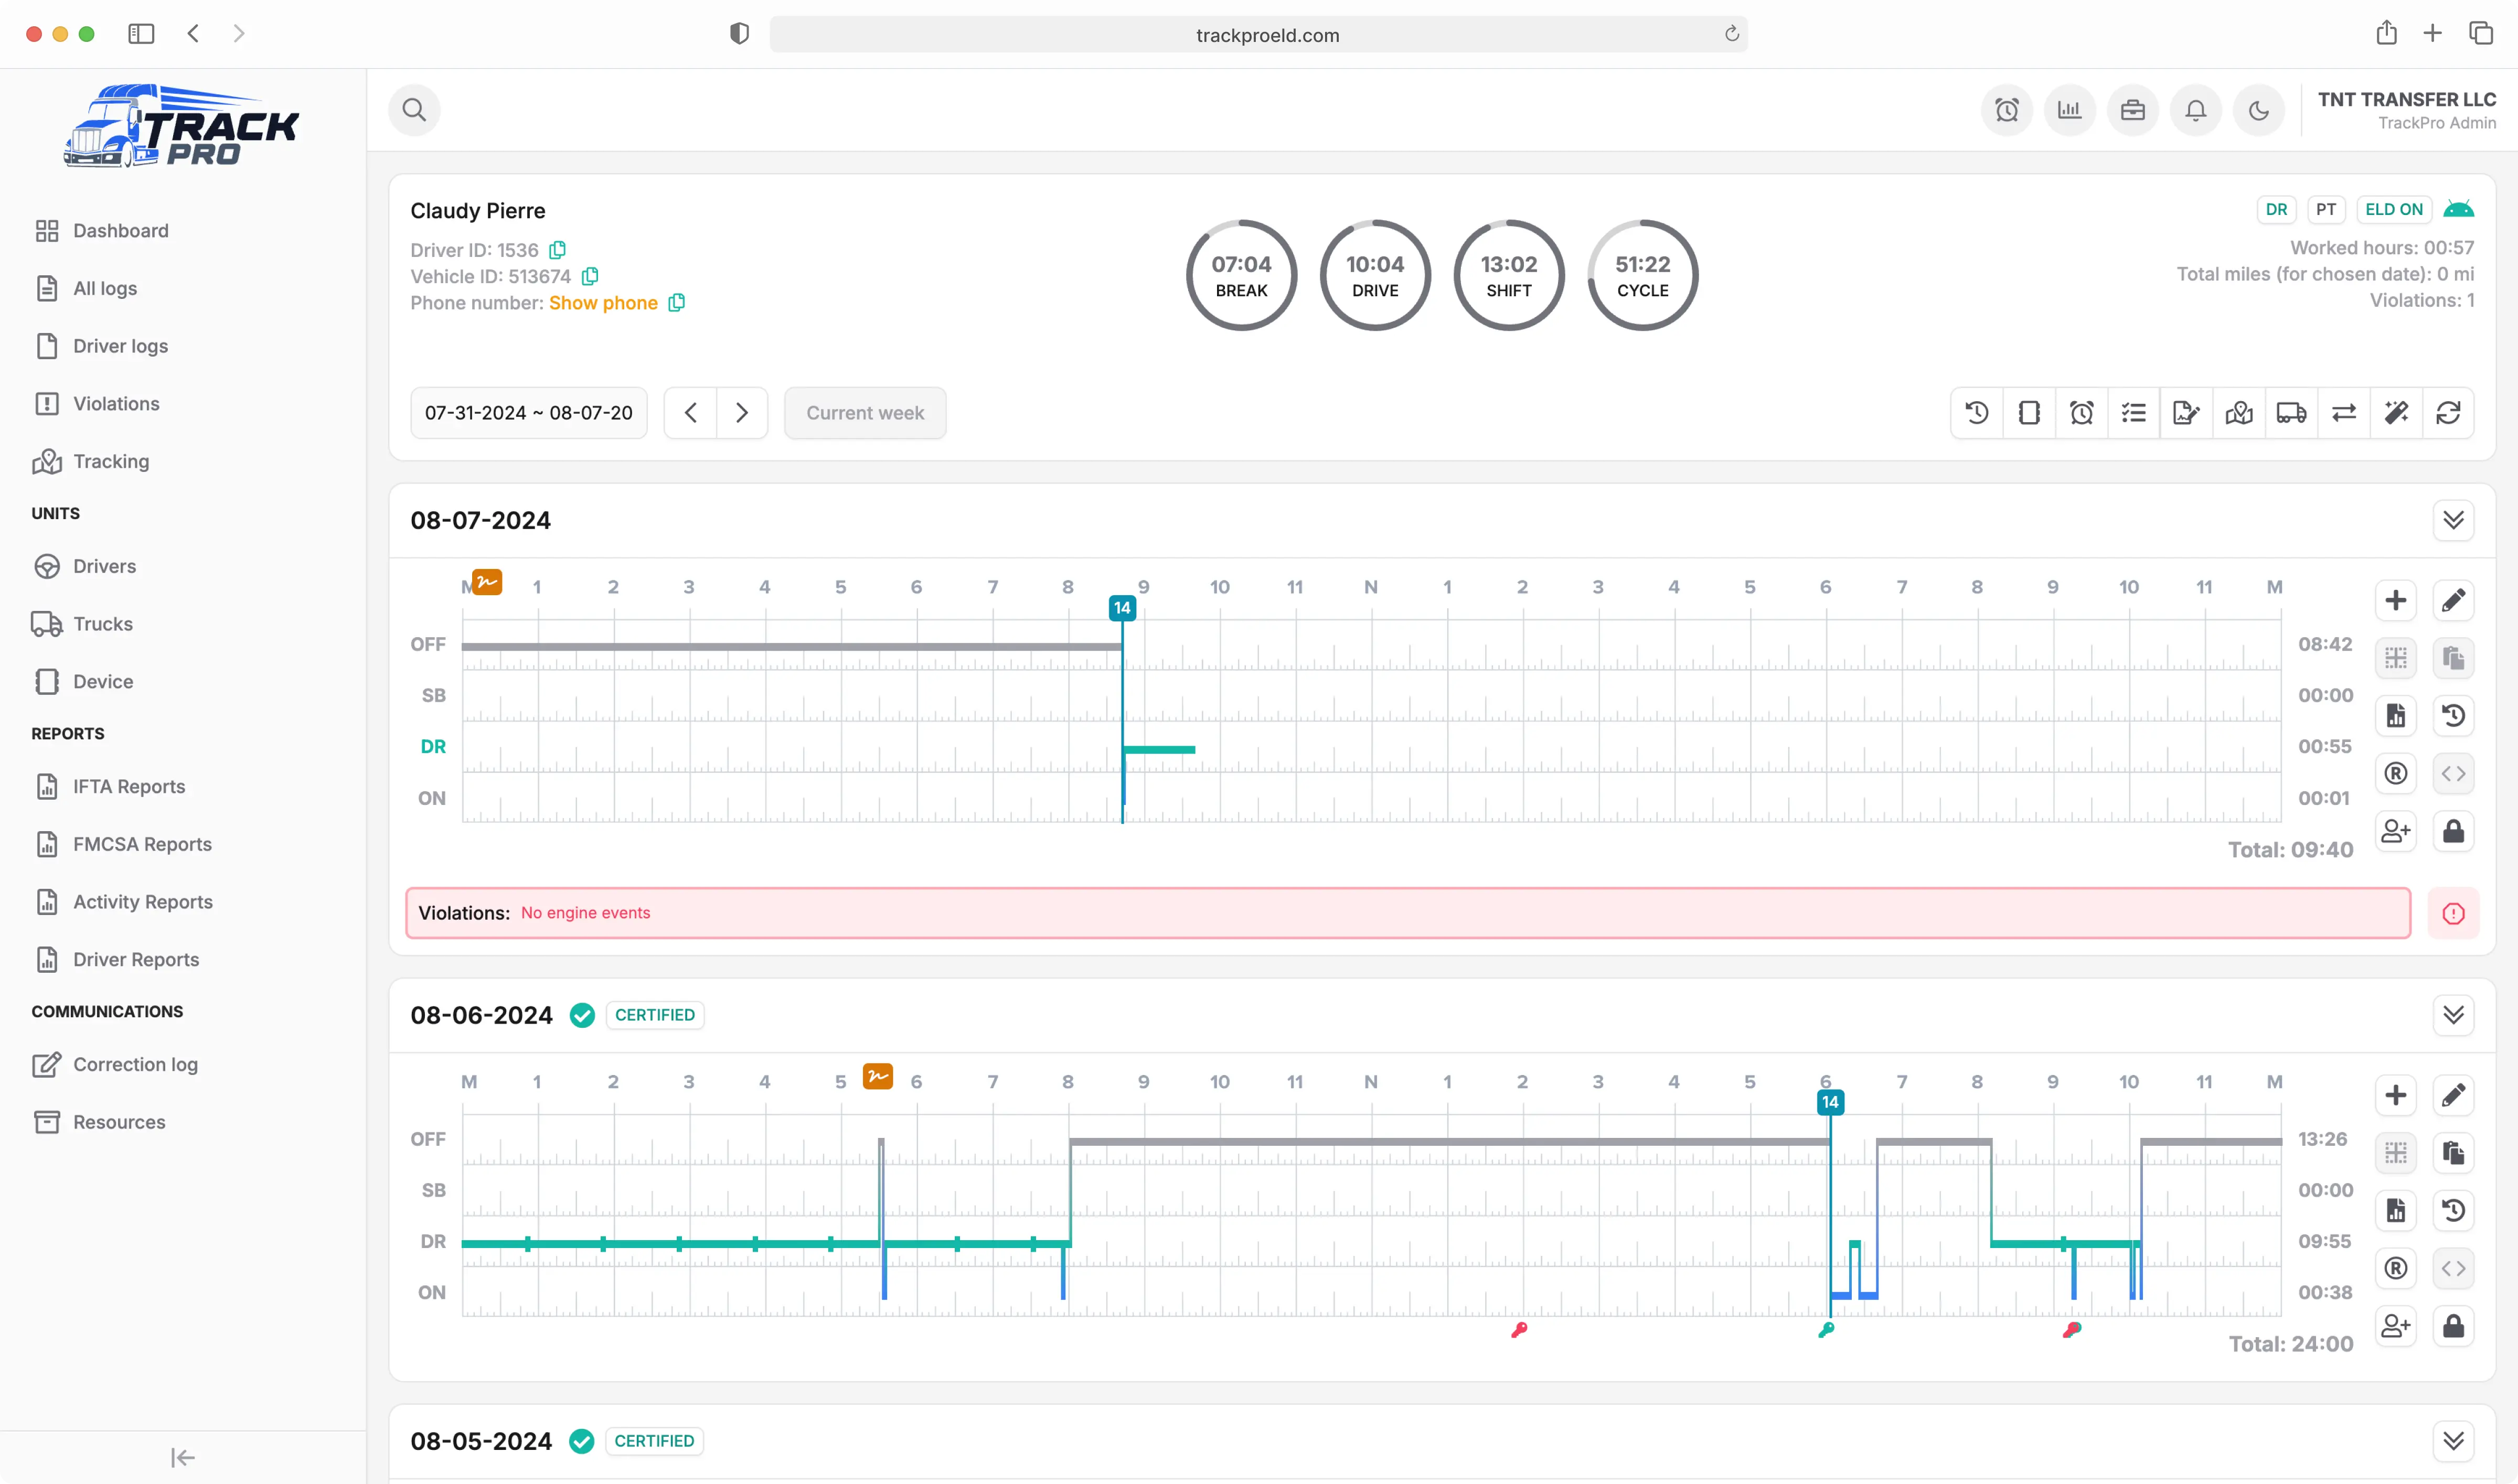Copy the phone number icon
Viewport: 2518px width, 1484px height.
[676, 303]
